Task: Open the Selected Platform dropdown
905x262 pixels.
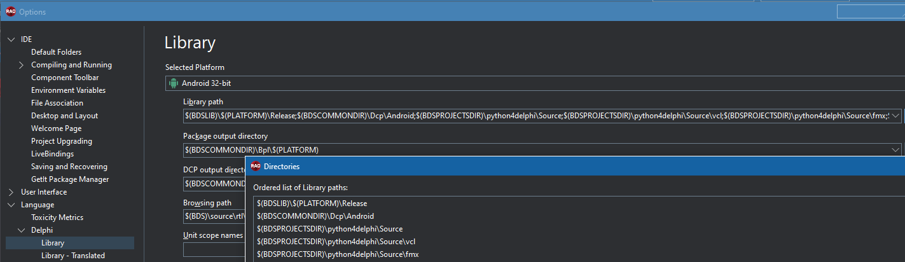Action: click(x=535, y=83)
